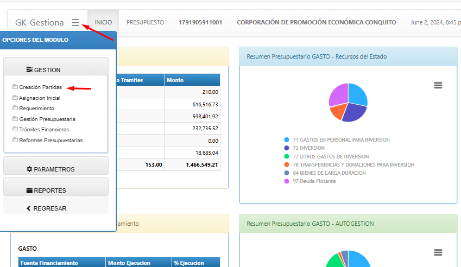Click the Resumen Presupuestario GASTO - Recursos del Estado title
The height and width of the screenshot is (267, 461).
tap(317, 56)
